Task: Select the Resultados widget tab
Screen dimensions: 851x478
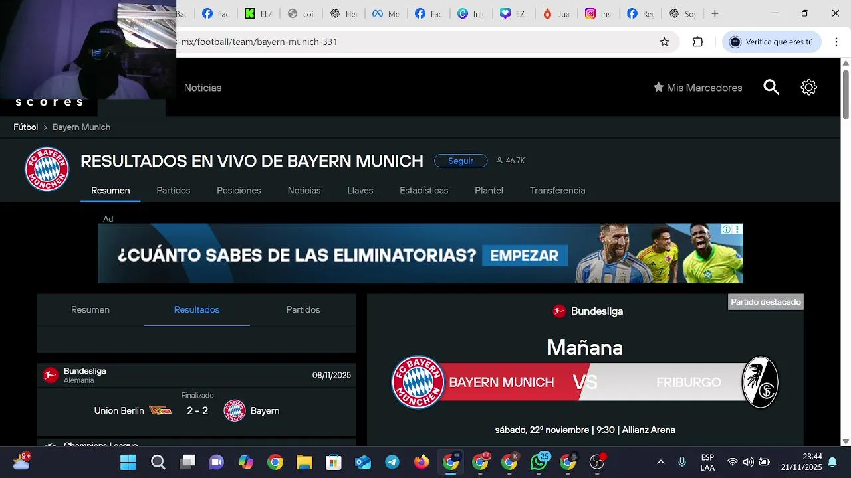Action: (x=197, y=310)
